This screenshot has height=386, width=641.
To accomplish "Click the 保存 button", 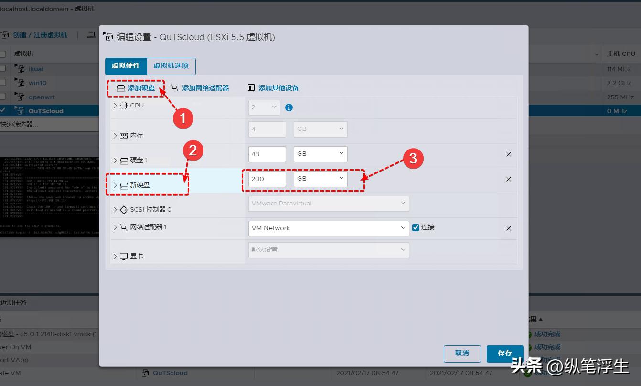I will (505, 354).
